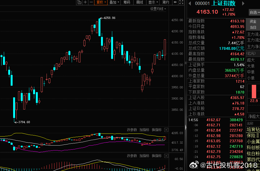Viewport: 260px width, 171px height.
Task: Click the 平盘家数 value 62
Action: [x=242, y=87]
